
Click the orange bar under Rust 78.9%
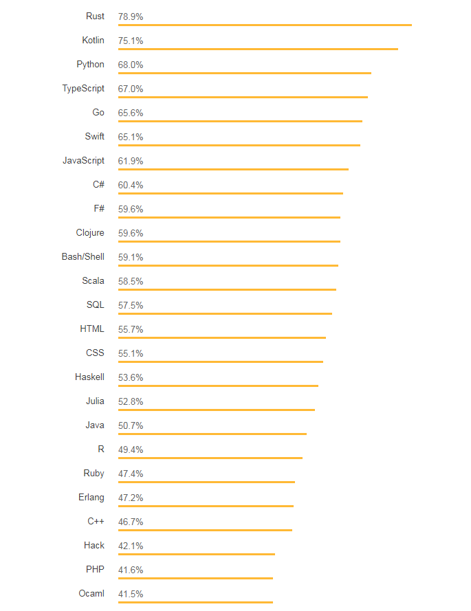(x=265, y=25)
